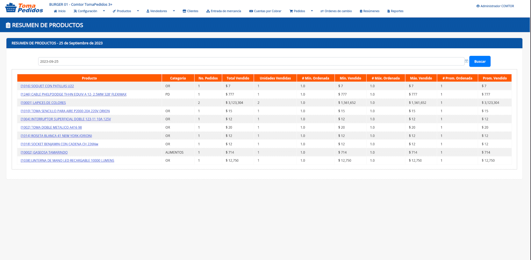Click the Buscar button

pos(480,62)
